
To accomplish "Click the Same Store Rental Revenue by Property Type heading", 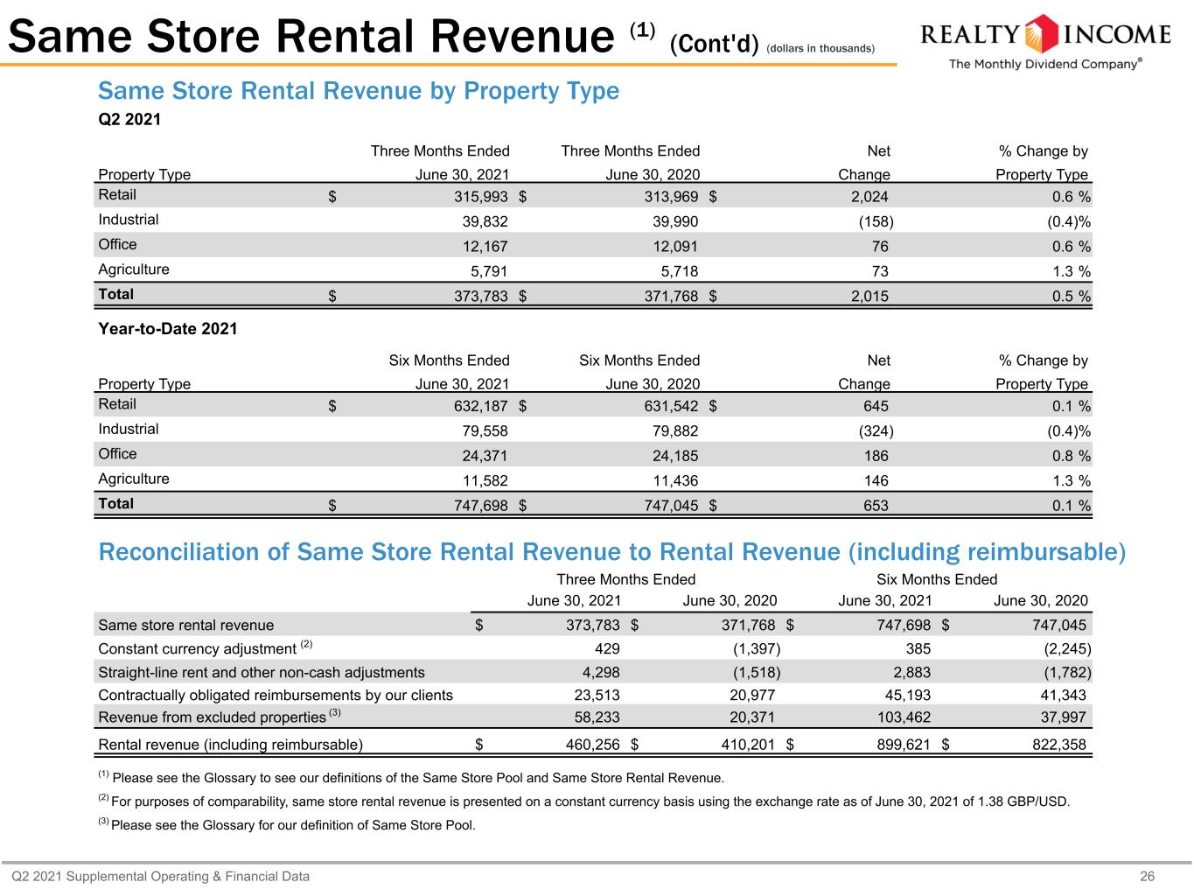I will (359, 91).
